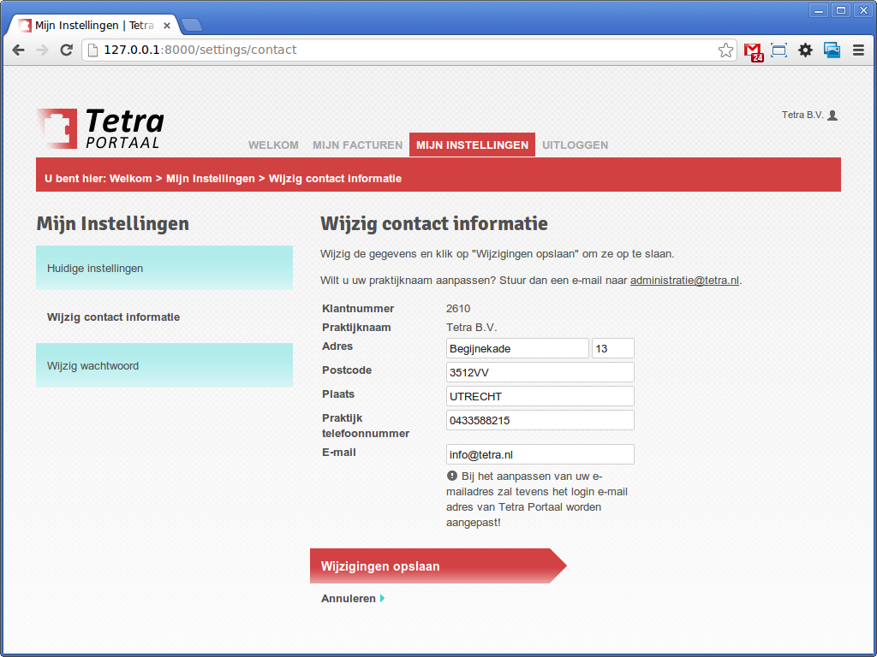Click the settings gear extension icon
877x657 pixels.
tap(805, 50)
